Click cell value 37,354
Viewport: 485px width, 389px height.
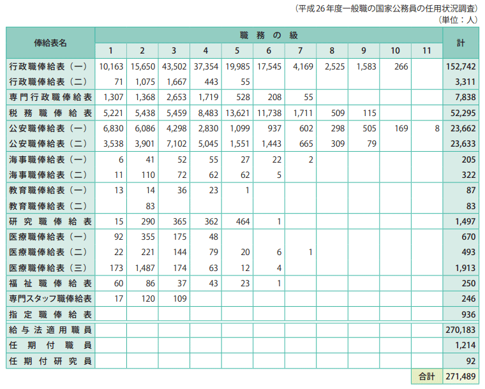206,66
